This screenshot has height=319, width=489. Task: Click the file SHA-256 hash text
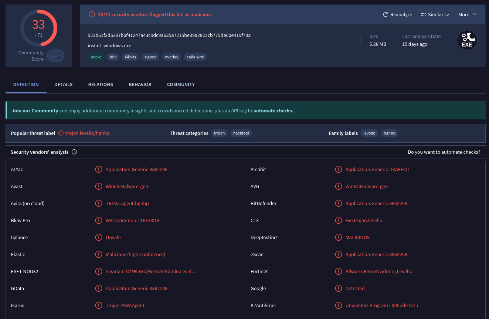click(169, 35)
